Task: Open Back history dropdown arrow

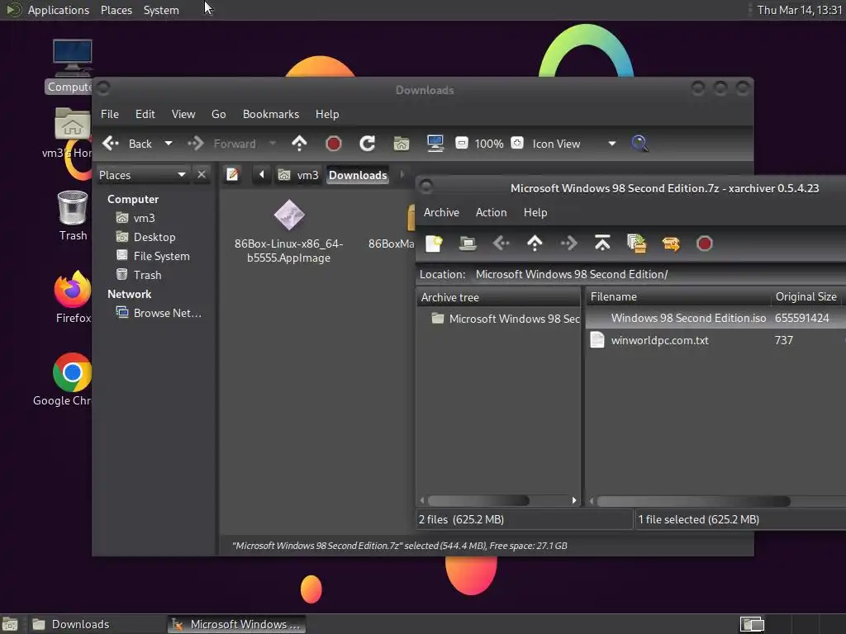Action: click(x=169, y=144)
